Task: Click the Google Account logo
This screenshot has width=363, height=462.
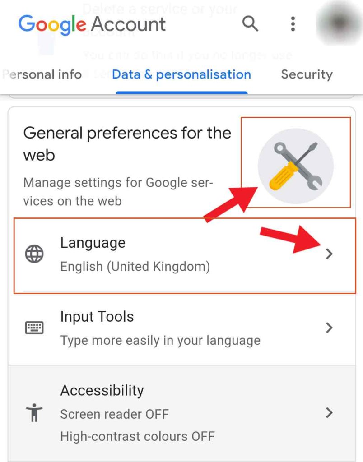Action: click(x=92, y=25)
